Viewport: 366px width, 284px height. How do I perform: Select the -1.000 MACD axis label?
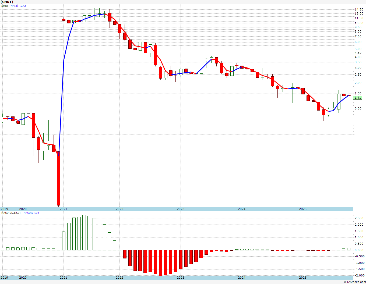point(359,263)
